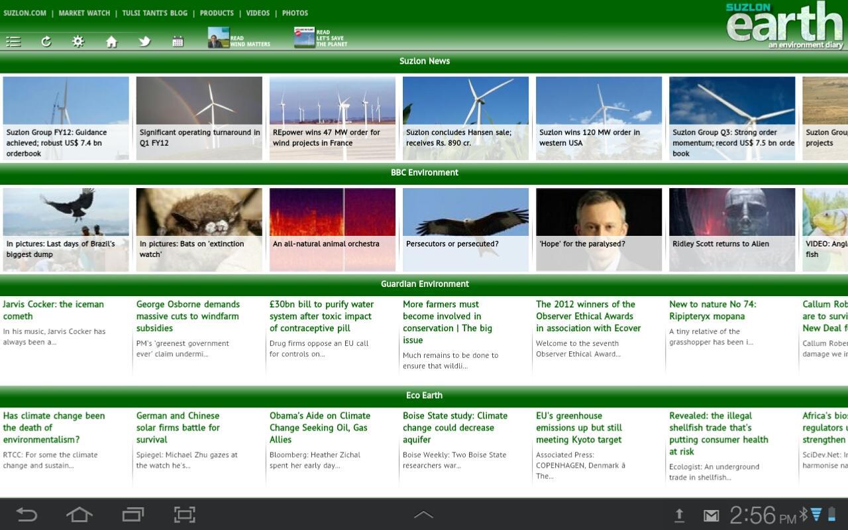Open the Twitter bird icon

coord(144,42)
